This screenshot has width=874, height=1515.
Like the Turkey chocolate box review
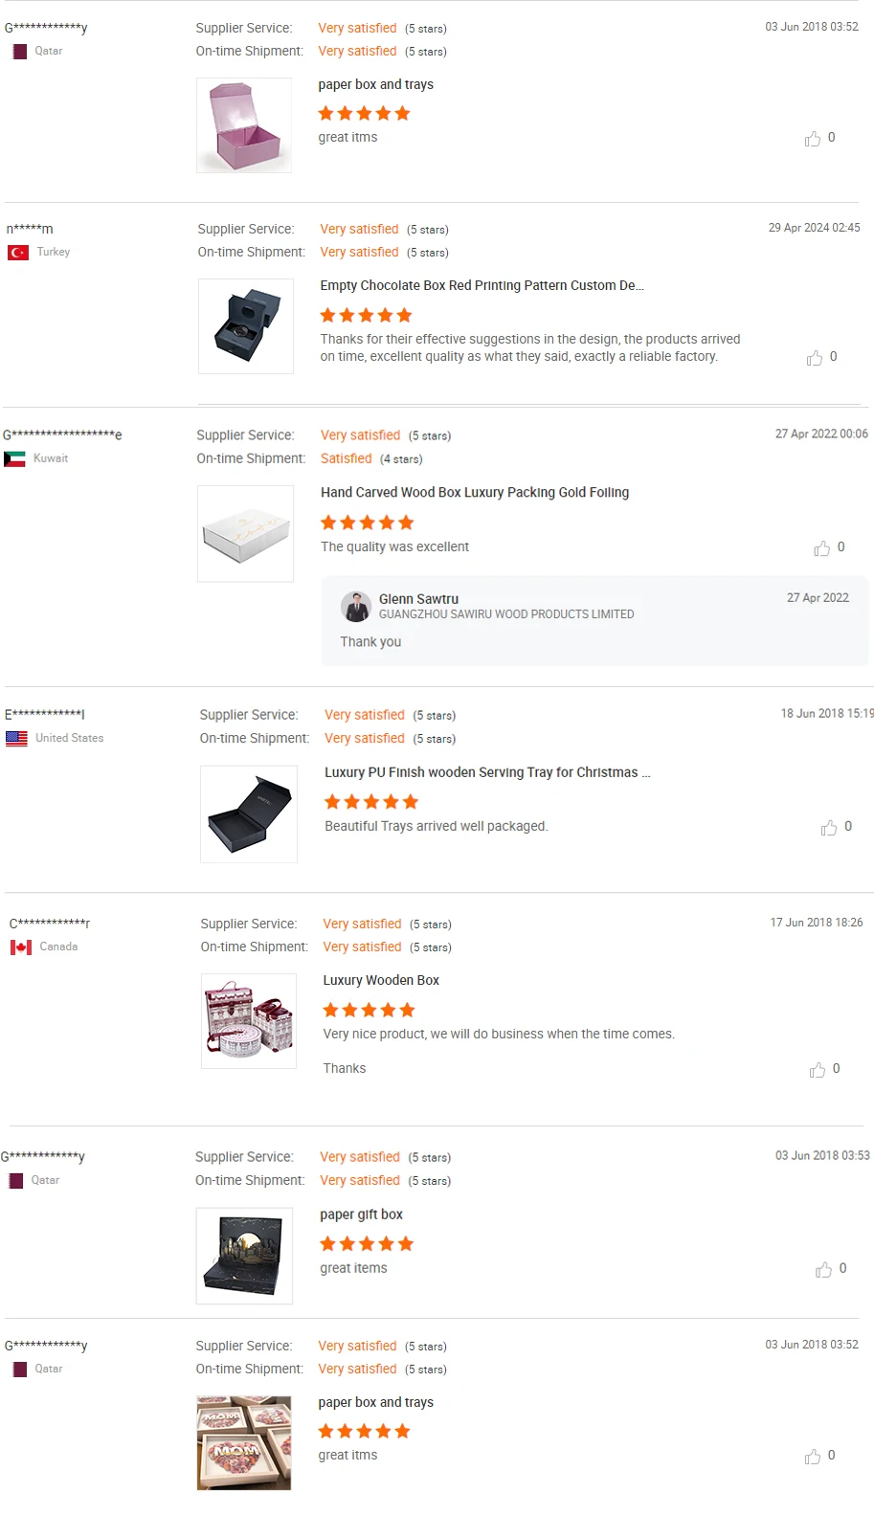click(x=815, y=358)
